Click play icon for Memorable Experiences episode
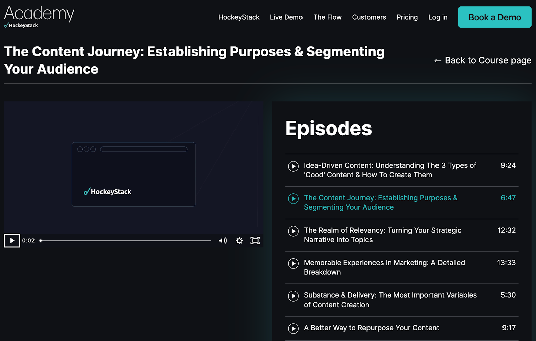 pyautogui.click(x=293, y=263)
